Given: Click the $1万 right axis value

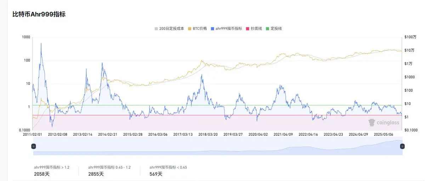Looking at the screenshot, I should pos(408,63).
